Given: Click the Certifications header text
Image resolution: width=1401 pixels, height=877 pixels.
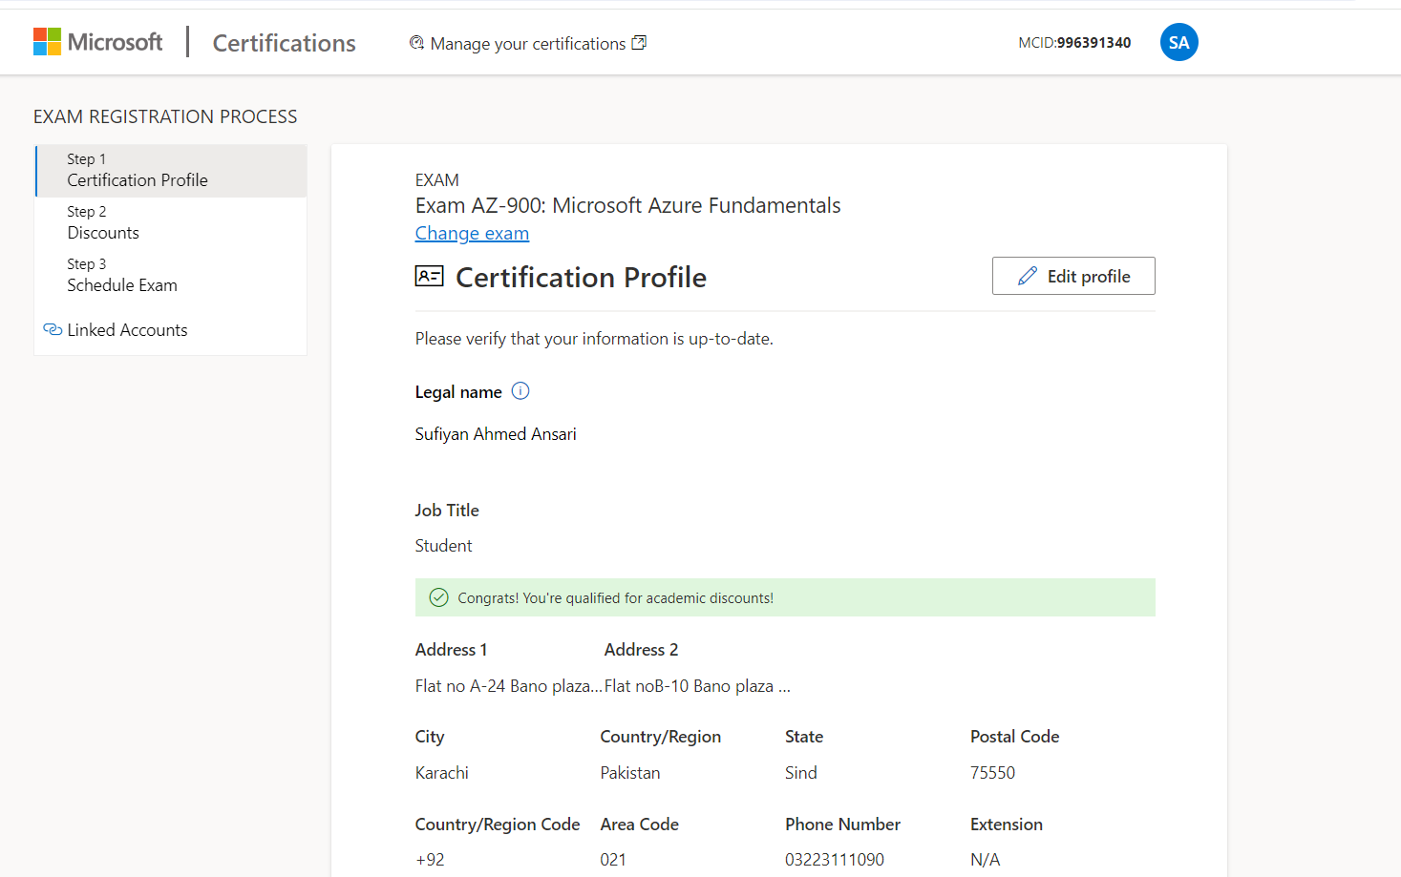Looking at the screenshot, I should [283, 42].
